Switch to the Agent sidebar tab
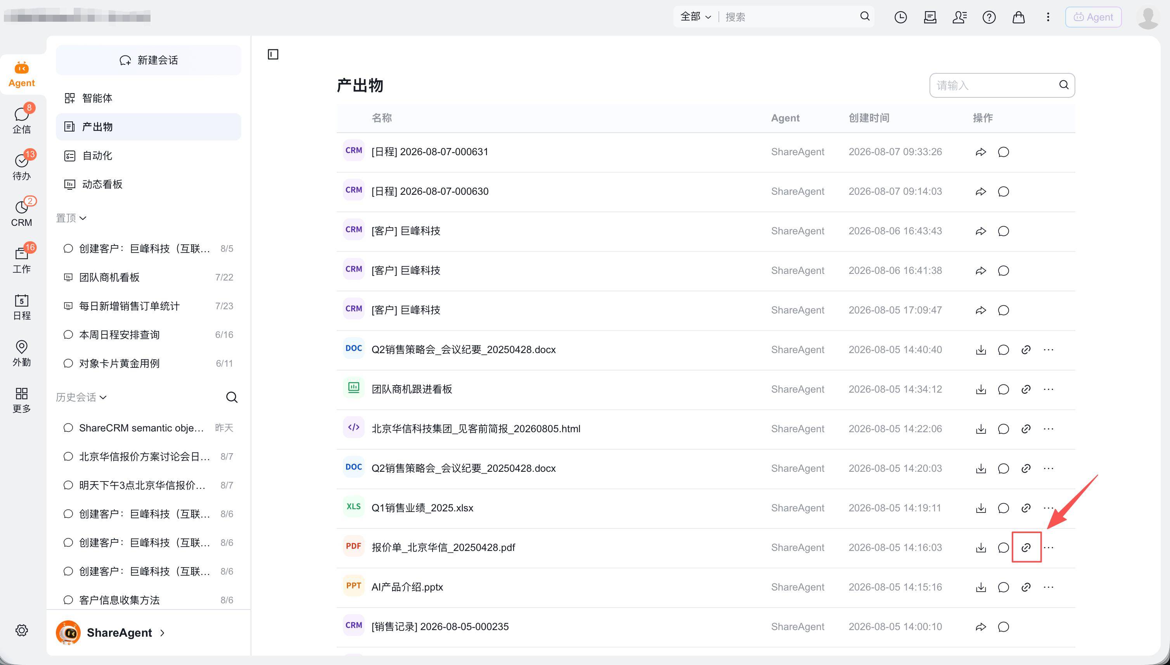Screen dimensions: 1170x665 21,74
